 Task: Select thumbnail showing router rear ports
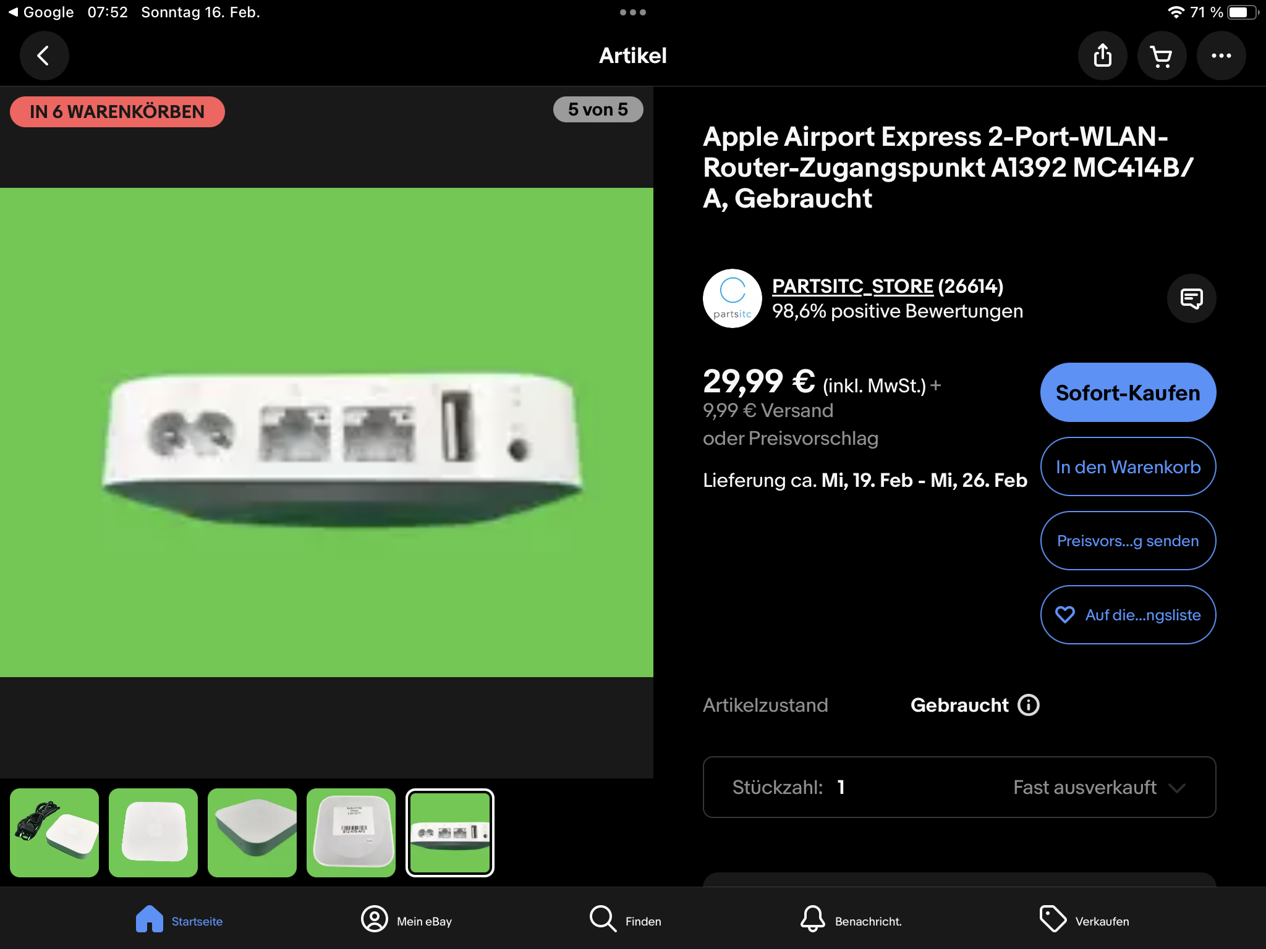(x=450, y=833)
